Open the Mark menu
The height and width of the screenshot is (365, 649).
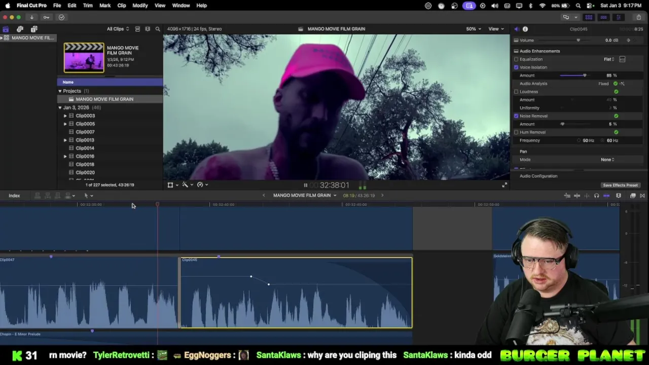(105, 6)
